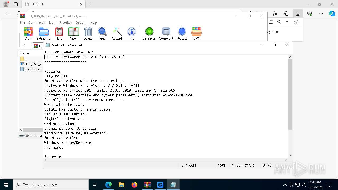
Task: Launch the Wizard tool
Action: pos(117,33)
